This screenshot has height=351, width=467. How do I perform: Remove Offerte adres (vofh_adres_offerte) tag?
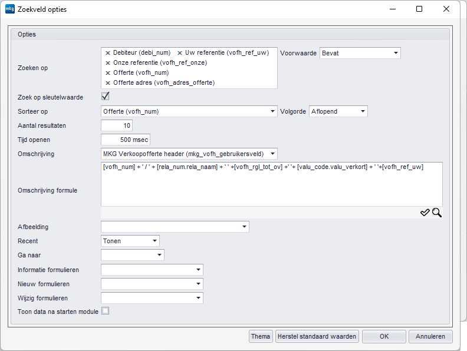[x=108, y=83]
